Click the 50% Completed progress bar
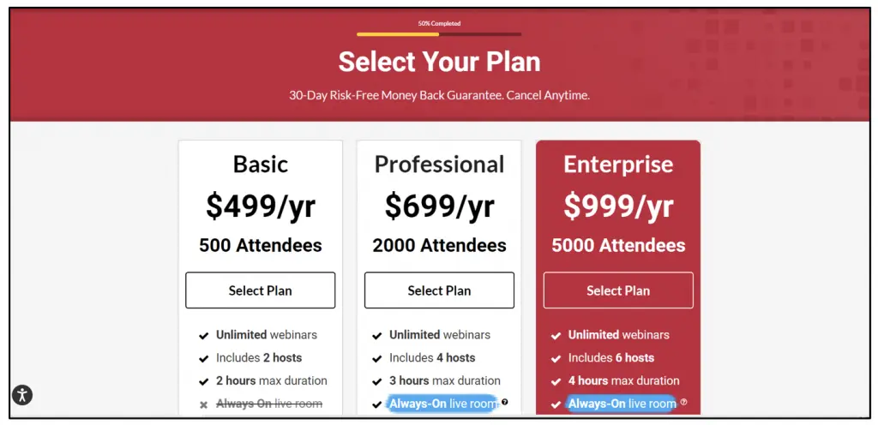The image size is (878, 425). [x=439, y=34]
